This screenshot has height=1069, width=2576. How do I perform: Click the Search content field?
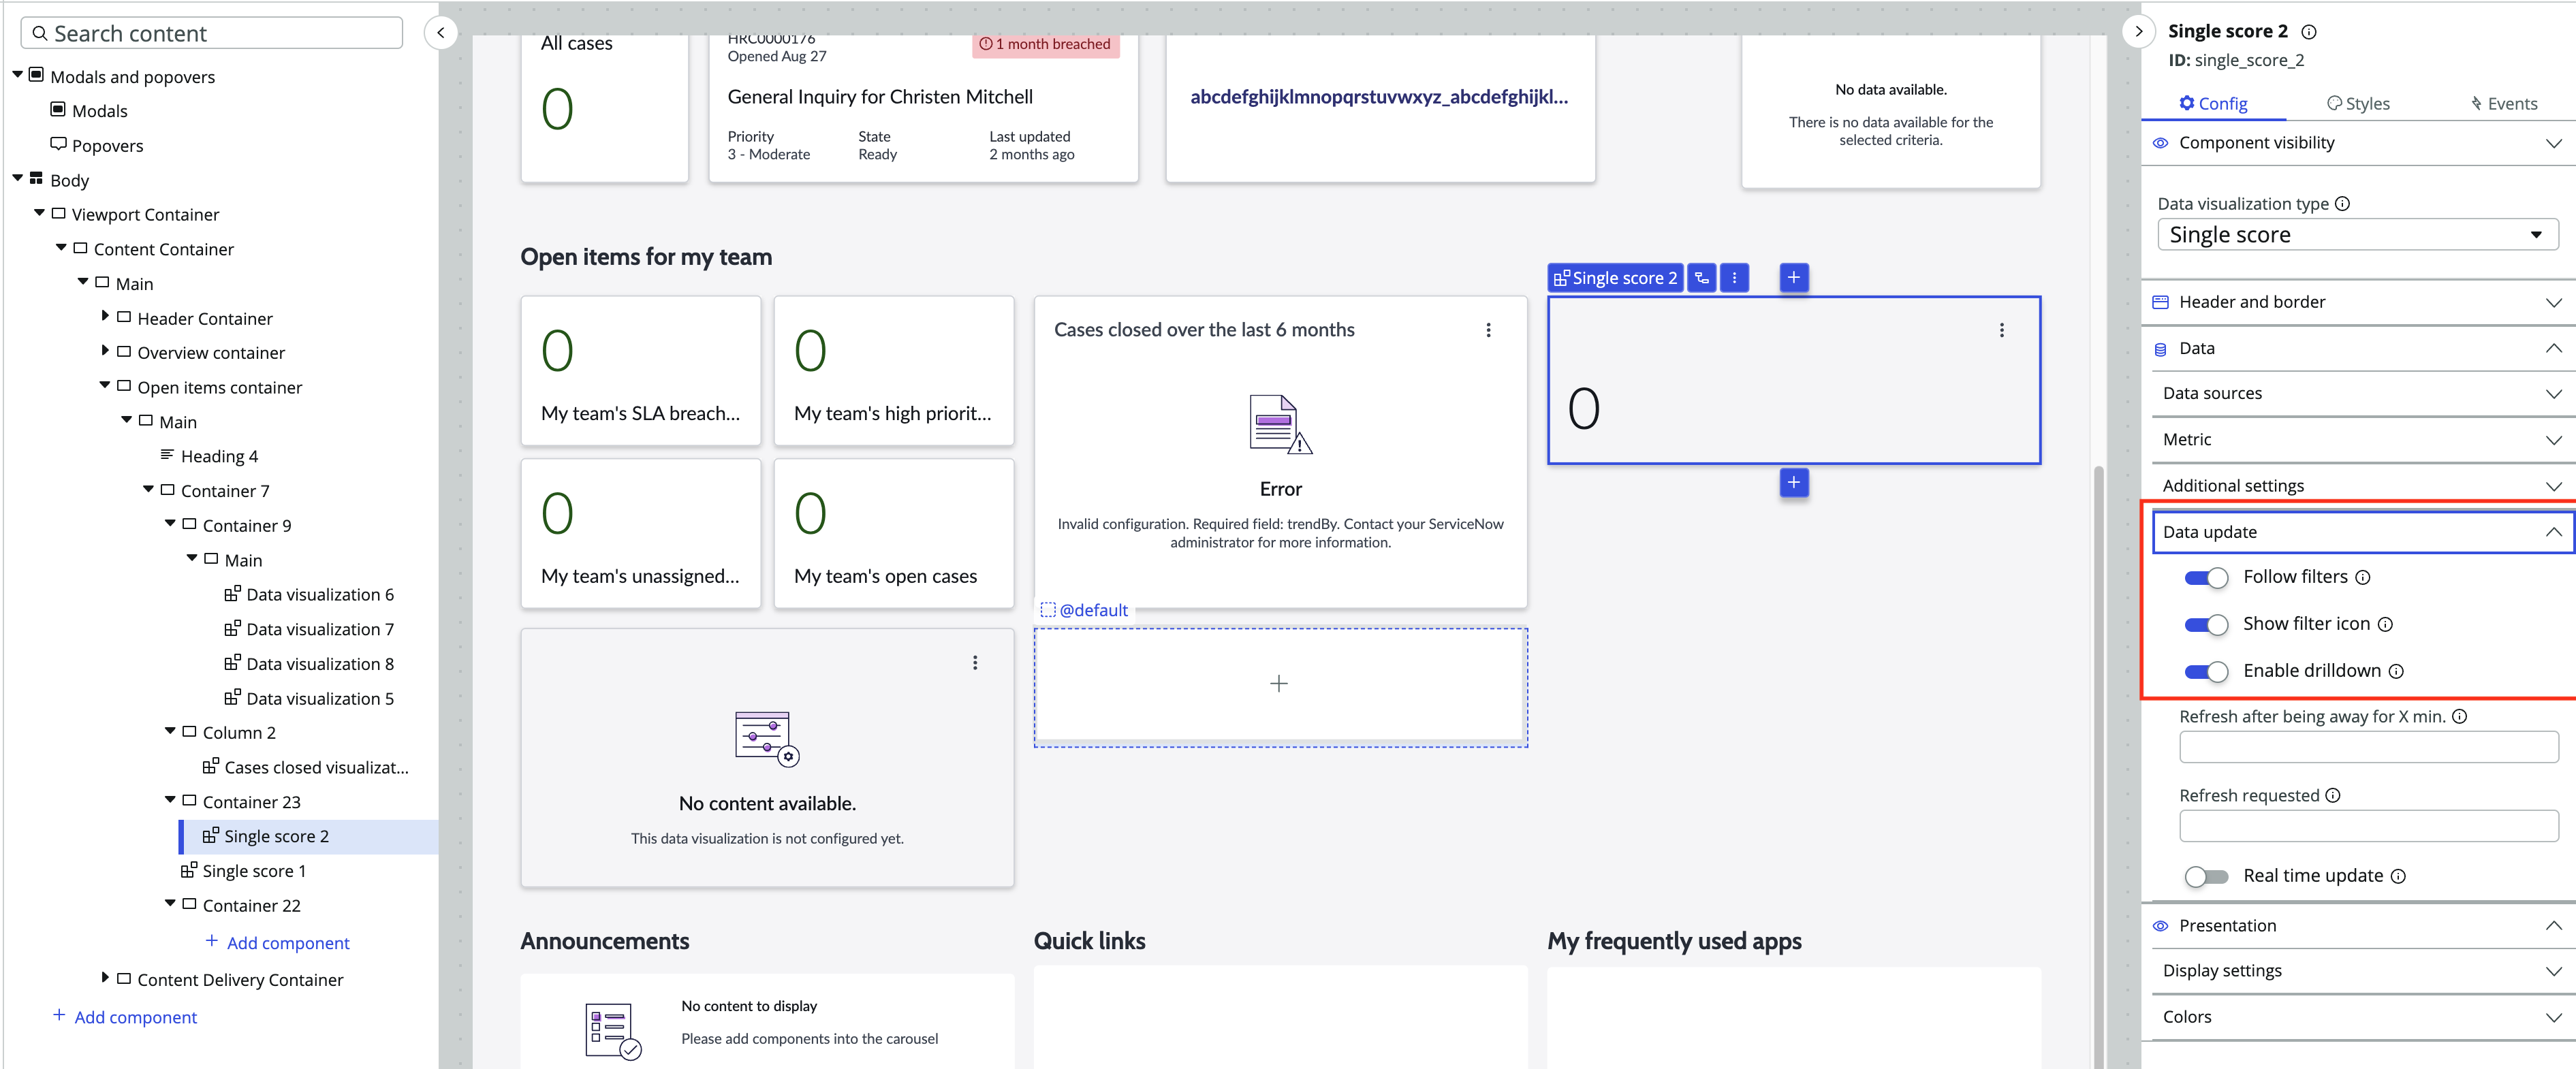[x=212, y=33]
